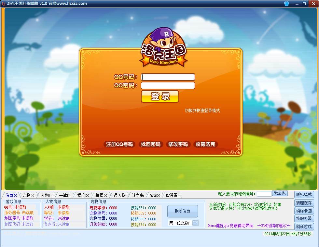The height and width of the screenshot is (247, 319).
Task: Switch to the 迷之岛 tab
Action: [x=138, y=195]
